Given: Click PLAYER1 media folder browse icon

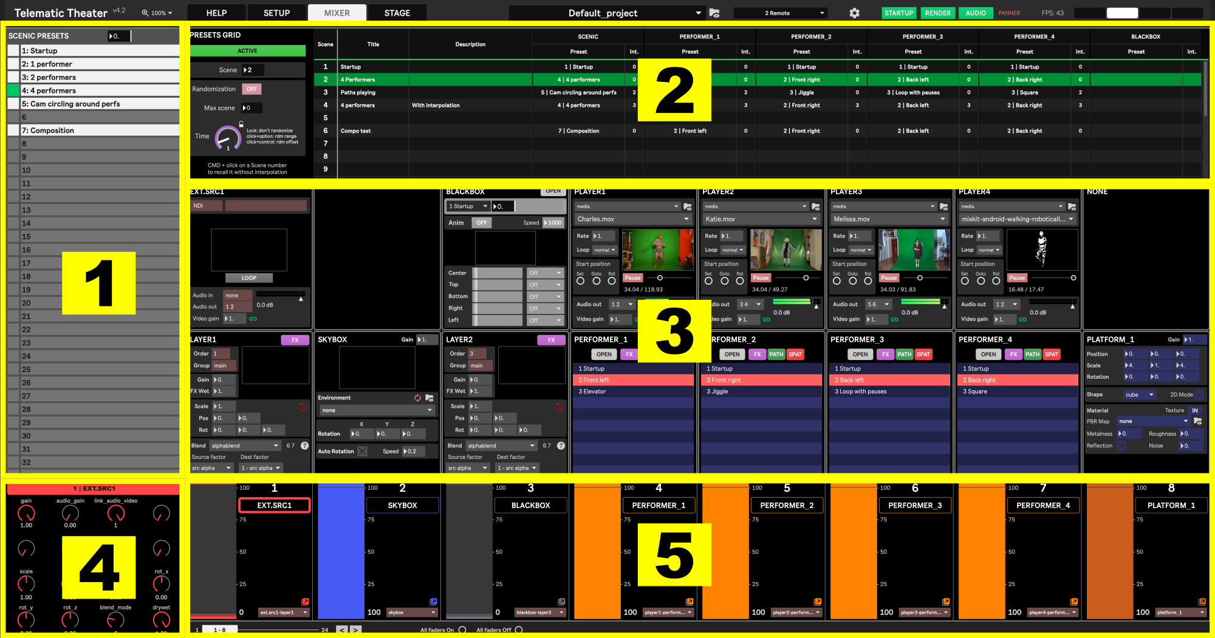Looking at the screenshot, I should [x=688, y=206].
